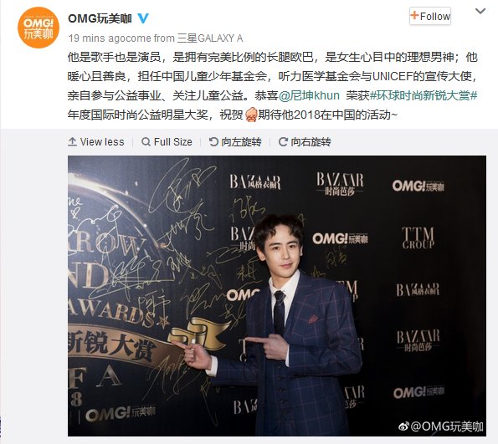Screen dimensions: 498x444
Task: Click the red carpet photo
Action: pyautogui.click(x=277, y=295)
